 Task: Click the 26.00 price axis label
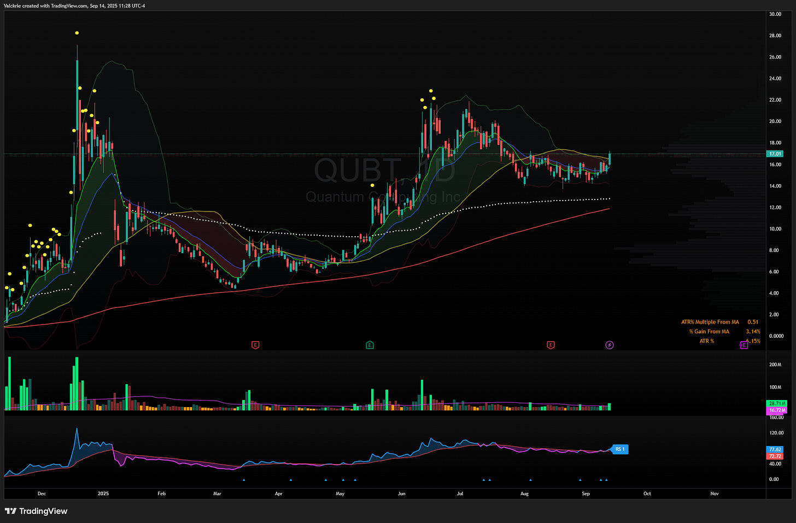775,57
